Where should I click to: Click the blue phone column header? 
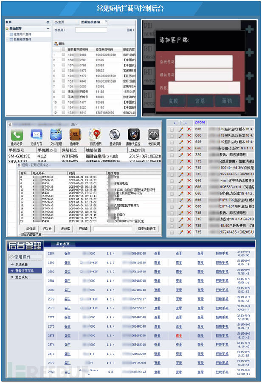pyautogui.click(x=200, y=122)
